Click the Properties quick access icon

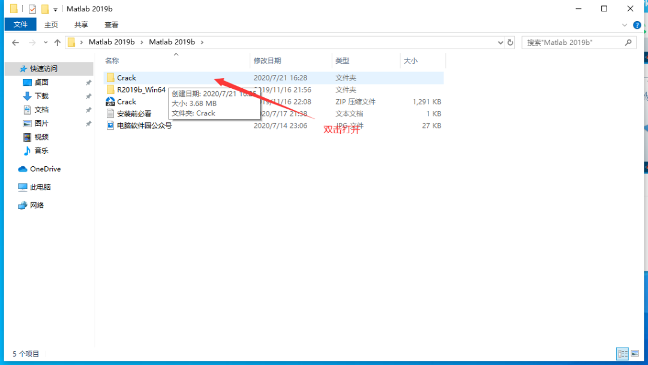tap(32, 8)
